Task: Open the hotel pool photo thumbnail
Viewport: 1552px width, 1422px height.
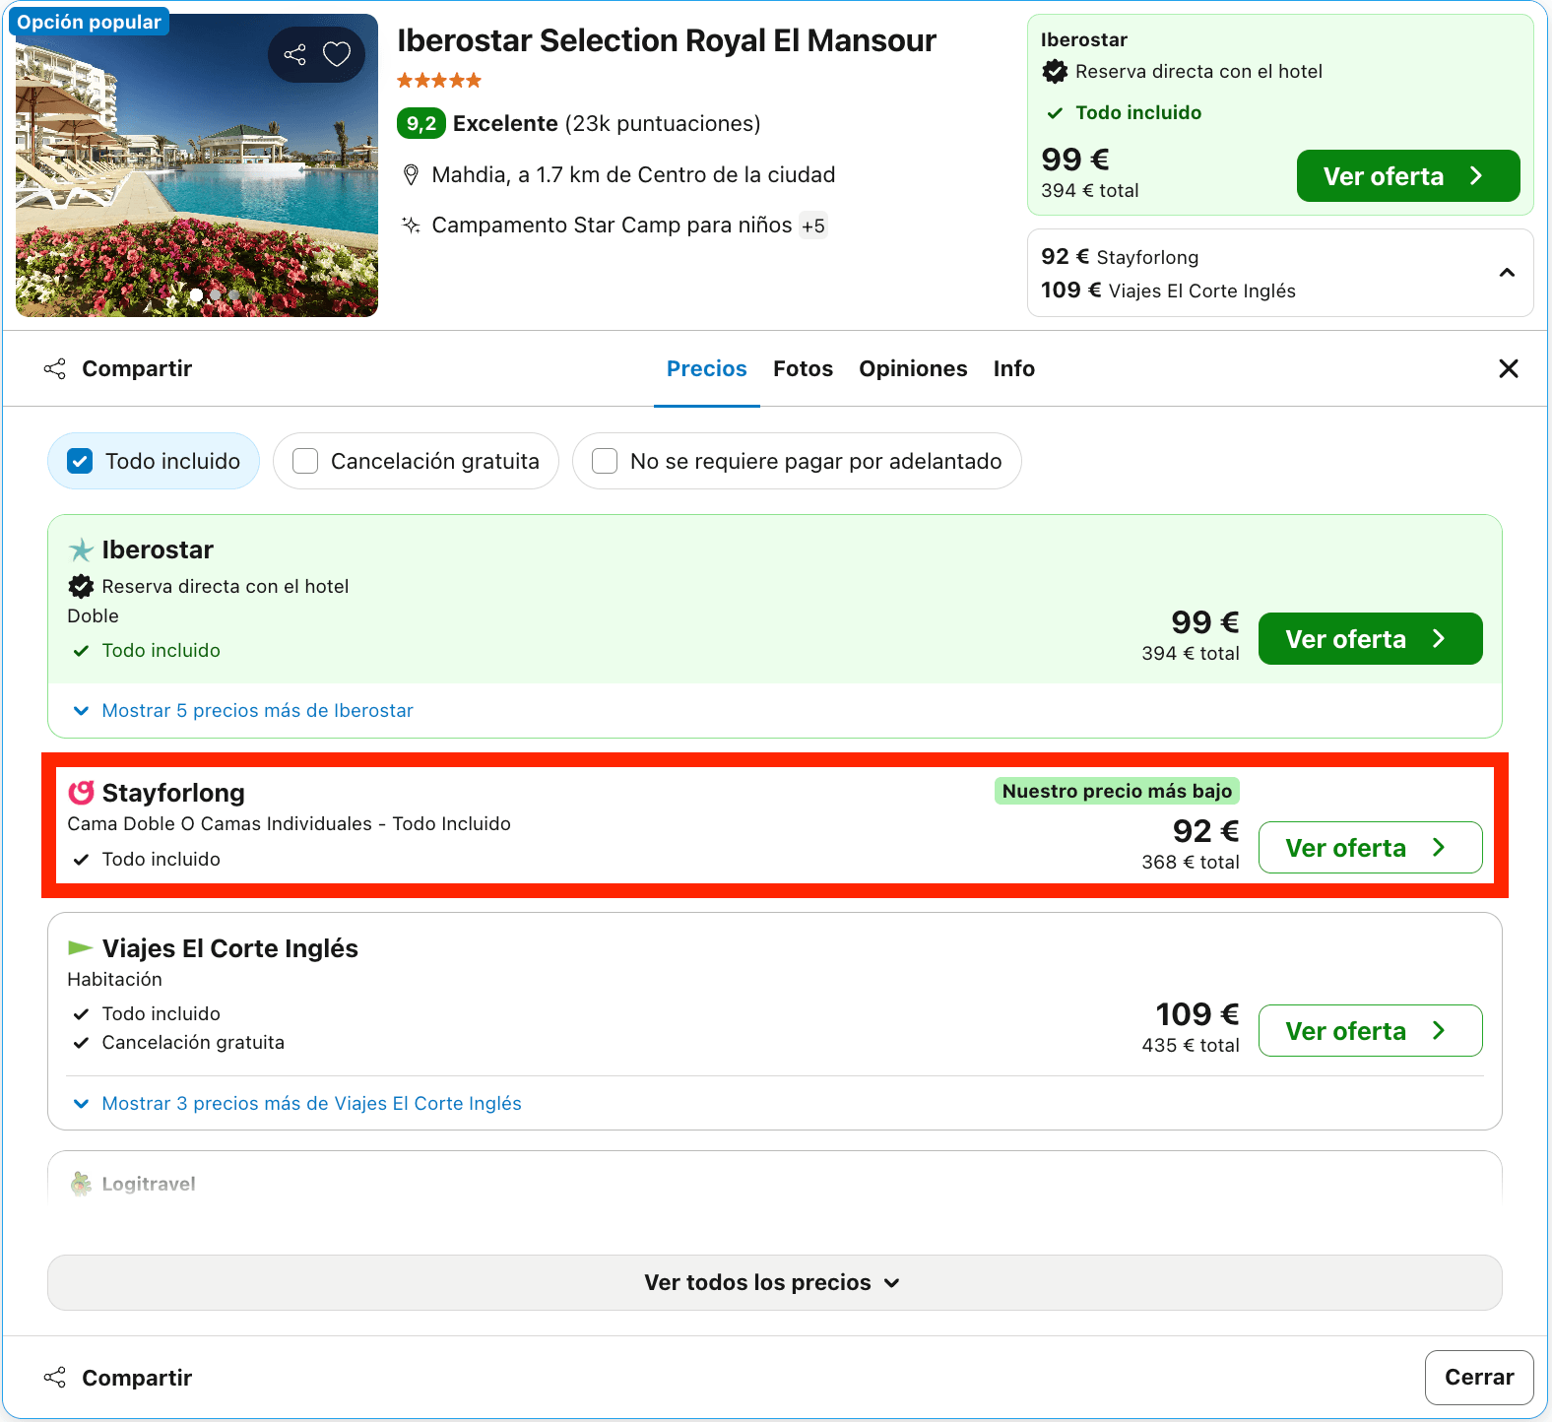Action: pyautogui.click(x=197, y=165)
